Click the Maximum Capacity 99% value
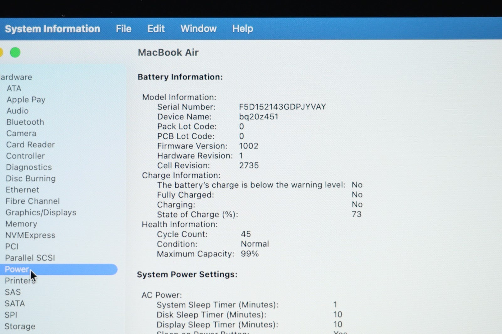 pyautogui.click(x=250, y=254)
